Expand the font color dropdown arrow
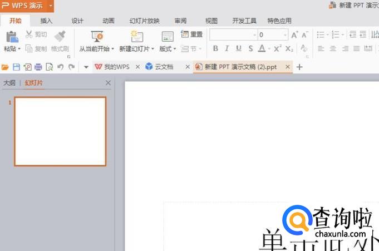 tap(269, 49)
